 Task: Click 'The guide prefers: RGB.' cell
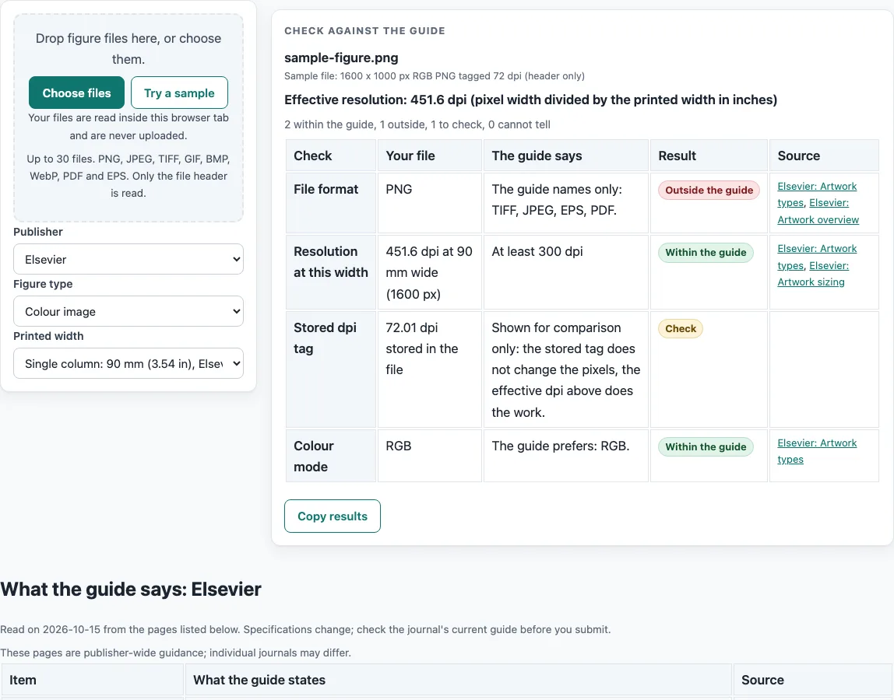[x=565, y=457]
